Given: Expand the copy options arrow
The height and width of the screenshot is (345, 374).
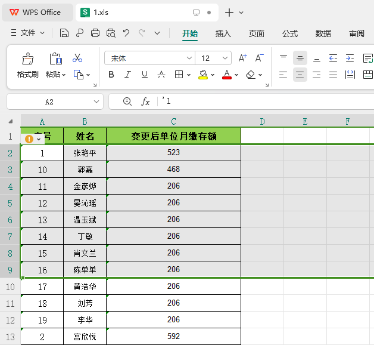Looking at the screenshot, I should point(88,75).
